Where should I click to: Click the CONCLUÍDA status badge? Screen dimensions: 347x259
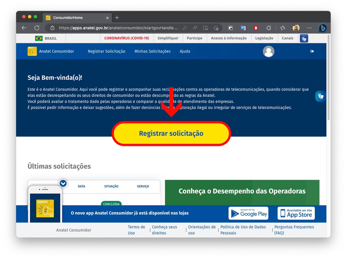[111, 204]
